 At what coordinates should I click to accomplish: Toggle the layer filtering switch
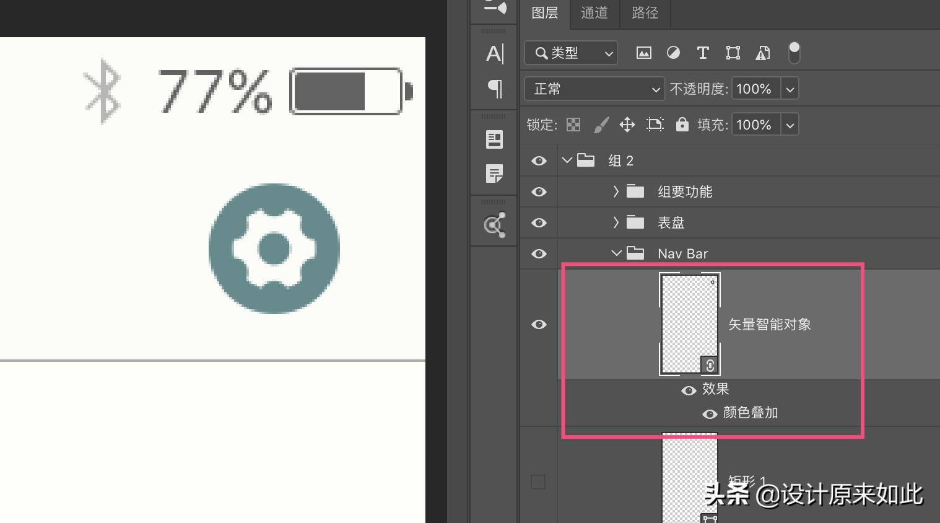coord(794,53)
